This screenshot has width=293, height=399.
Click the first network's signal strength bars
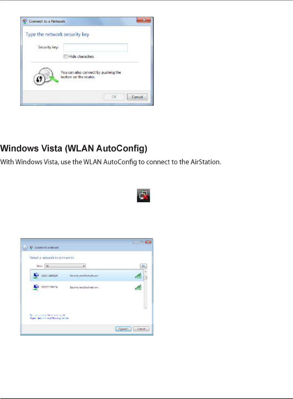pyautogui.click(x=138, y=276)
